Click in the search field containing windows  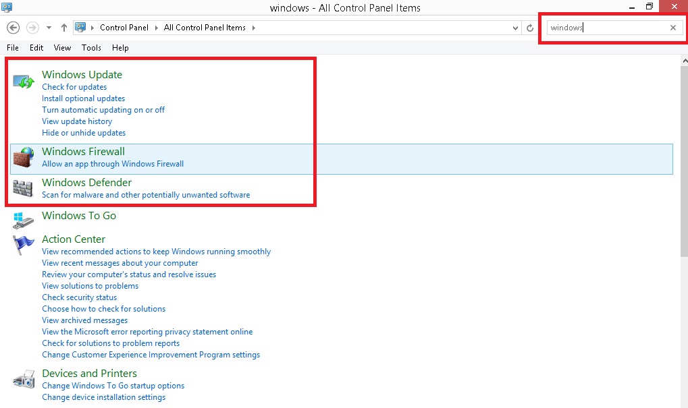click(604, 28)
